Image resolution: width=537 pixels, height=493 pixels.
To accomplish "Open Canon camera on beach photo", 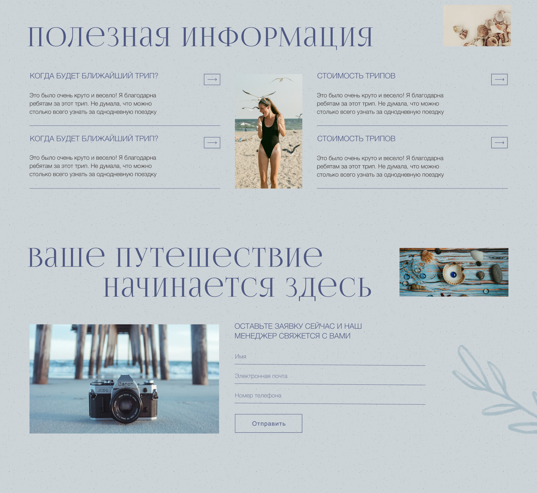I will pos(124,379).
